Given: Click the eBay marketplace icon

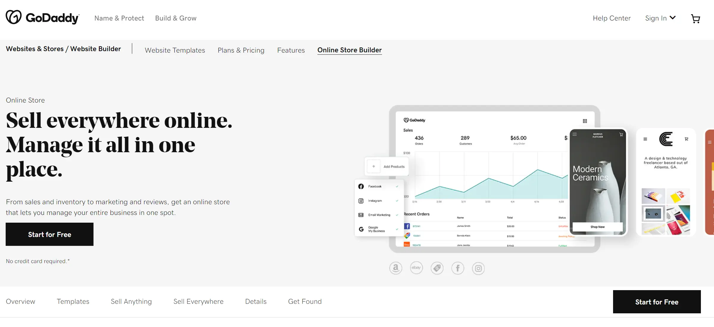Looking at the screenshot, I should tap(416, 268).
